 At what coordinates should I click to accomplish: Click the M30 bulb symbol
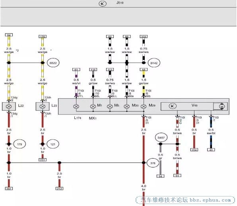tap(127, 107)
